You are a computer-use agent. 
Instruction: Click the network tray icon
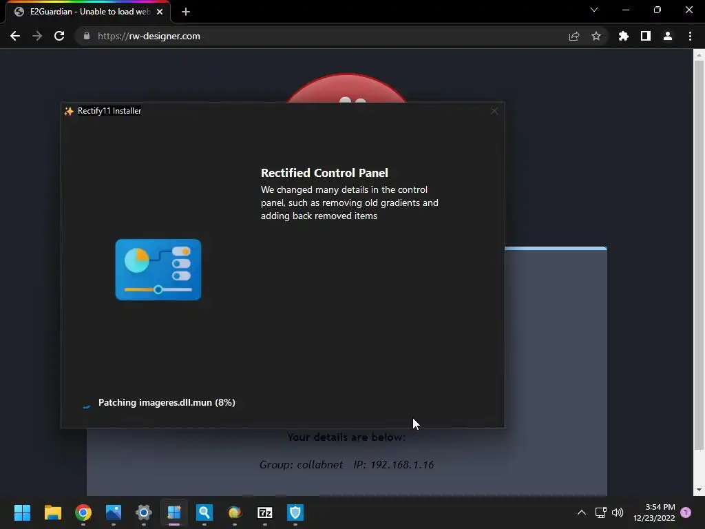(600, 512)
